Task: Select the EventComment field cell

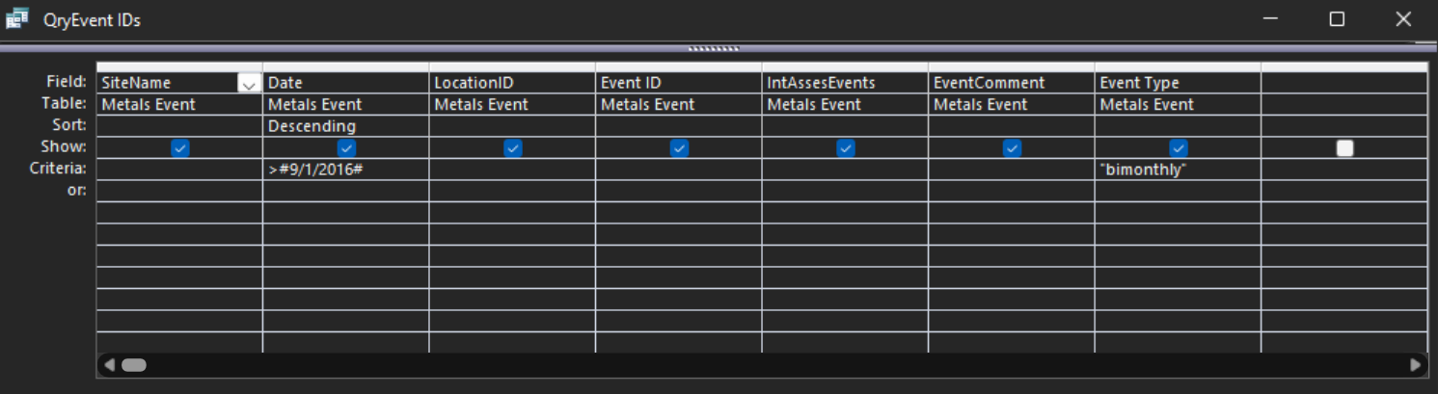Action: 1012,83
